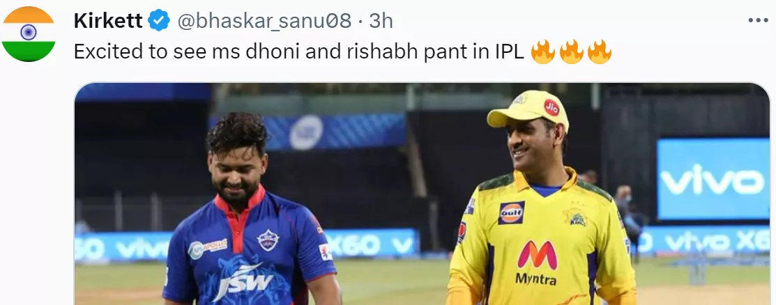Screen dimensions: 776x305
Task: Click the tweet text mentioning IPL
Action: tap(299, 52)
